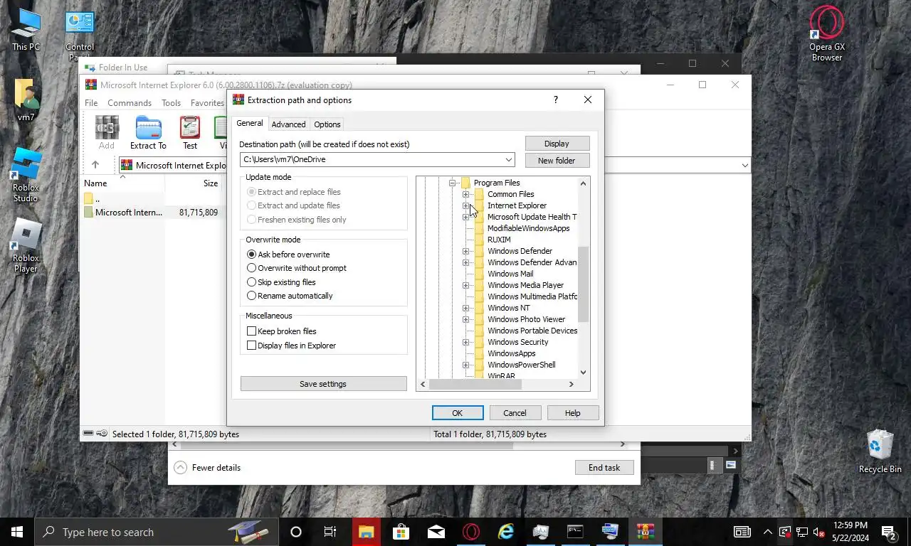The image size is (911, 546).
Task: Switch to Command Prompt in the taskbar
Action: click(575, 532)
